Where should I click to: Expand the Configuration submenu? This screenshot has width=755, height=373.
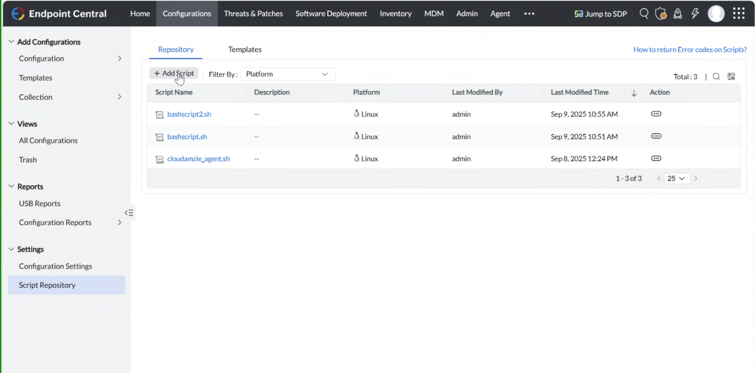(x=119, y=59)
